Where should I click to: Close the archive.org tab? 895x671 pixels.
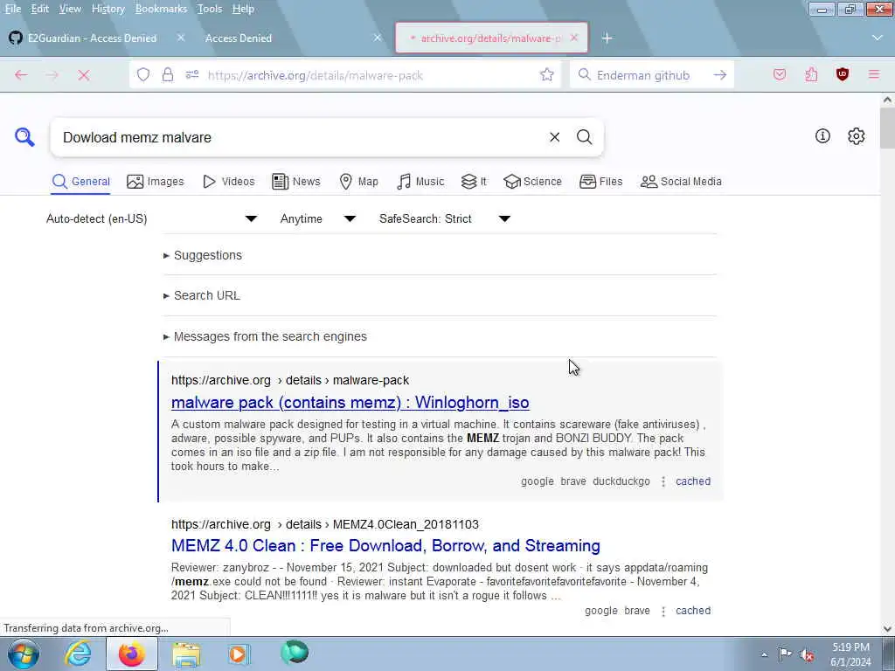pyautogui.click(x=573, y=38)
